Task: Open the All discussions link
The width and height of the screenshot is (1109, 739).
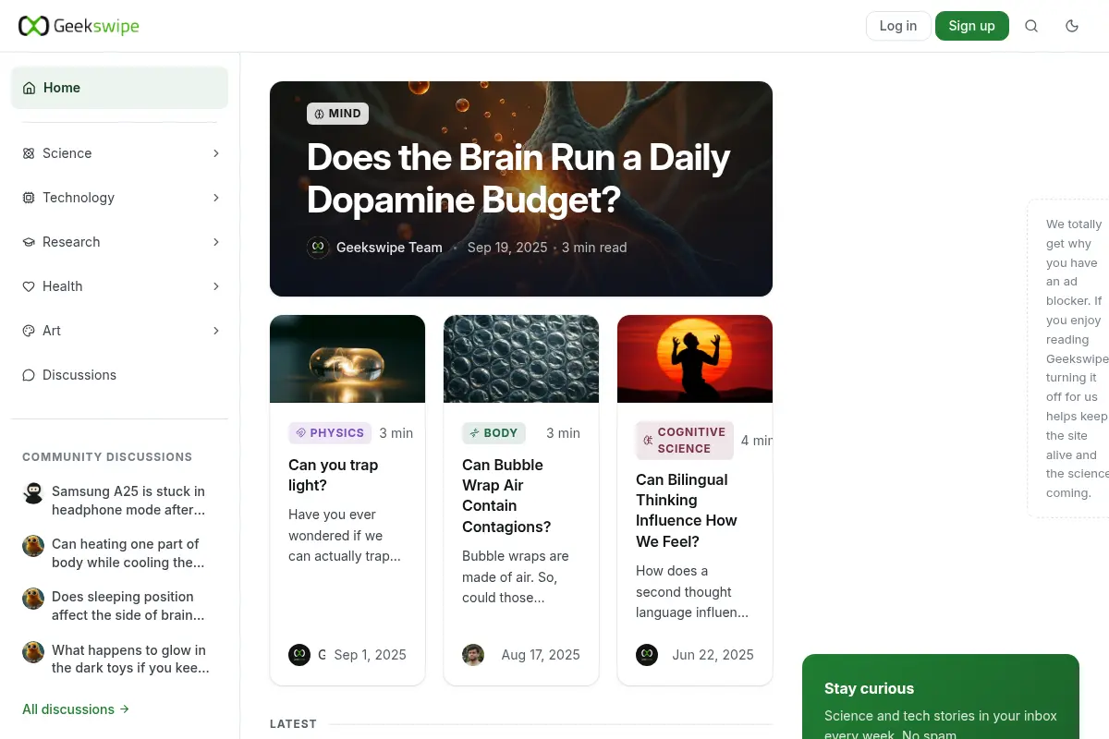Action: (76, 709)
